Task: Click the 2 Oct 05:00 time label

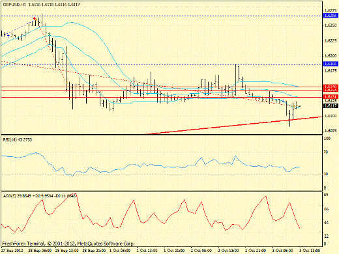Action: click(201, 250)
